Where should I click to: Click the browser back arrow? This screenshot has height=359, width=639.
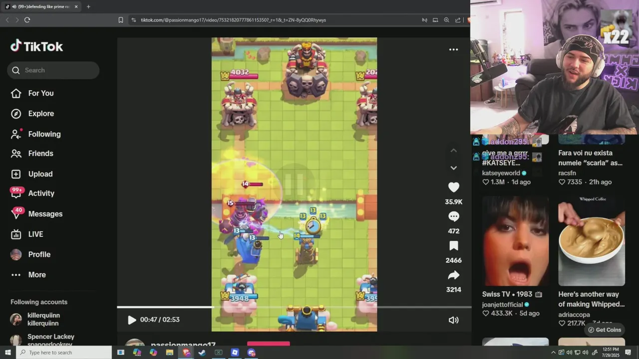click(x=7, y=20)
